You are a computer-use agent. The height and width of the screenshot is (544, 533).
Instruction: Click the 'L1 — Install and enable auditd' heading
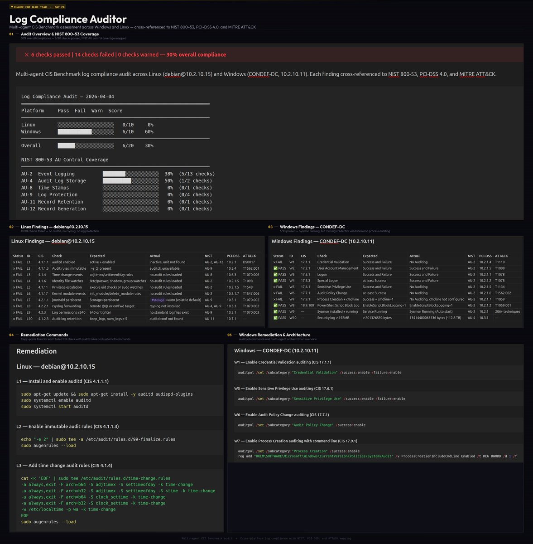click(62, 381)
